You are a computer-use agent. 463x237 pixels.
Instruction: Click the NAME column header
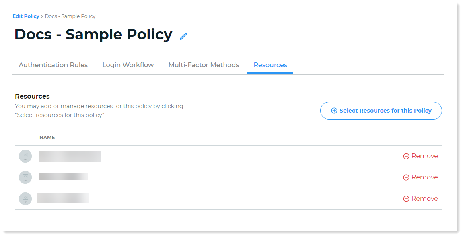click(47, 138)
